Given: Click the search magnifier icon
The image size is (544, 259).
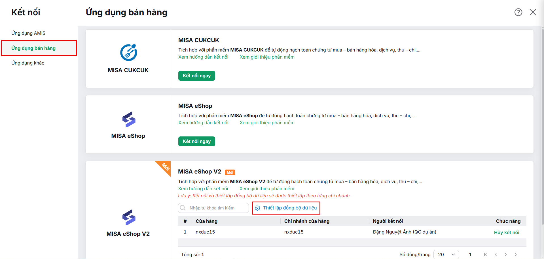Looking at the screenshot, I should (183, 208).
